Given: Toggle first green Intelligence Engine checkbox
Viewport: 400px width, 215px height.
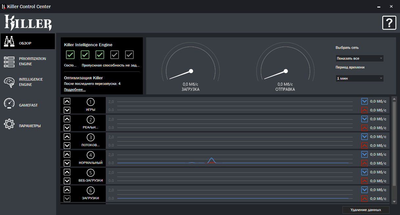Looking at the screenshot, I should 70,54.
